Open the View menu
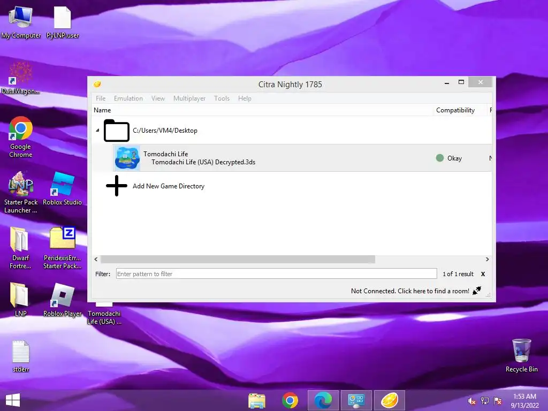The image size is (548, 411). point(158,98)
